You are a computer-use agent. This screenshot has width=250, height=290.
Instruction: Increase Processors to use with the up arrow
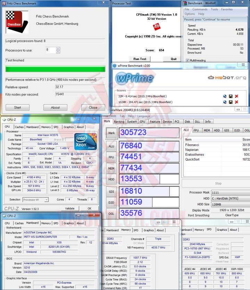pyautogui.click(x=58, y=49)
